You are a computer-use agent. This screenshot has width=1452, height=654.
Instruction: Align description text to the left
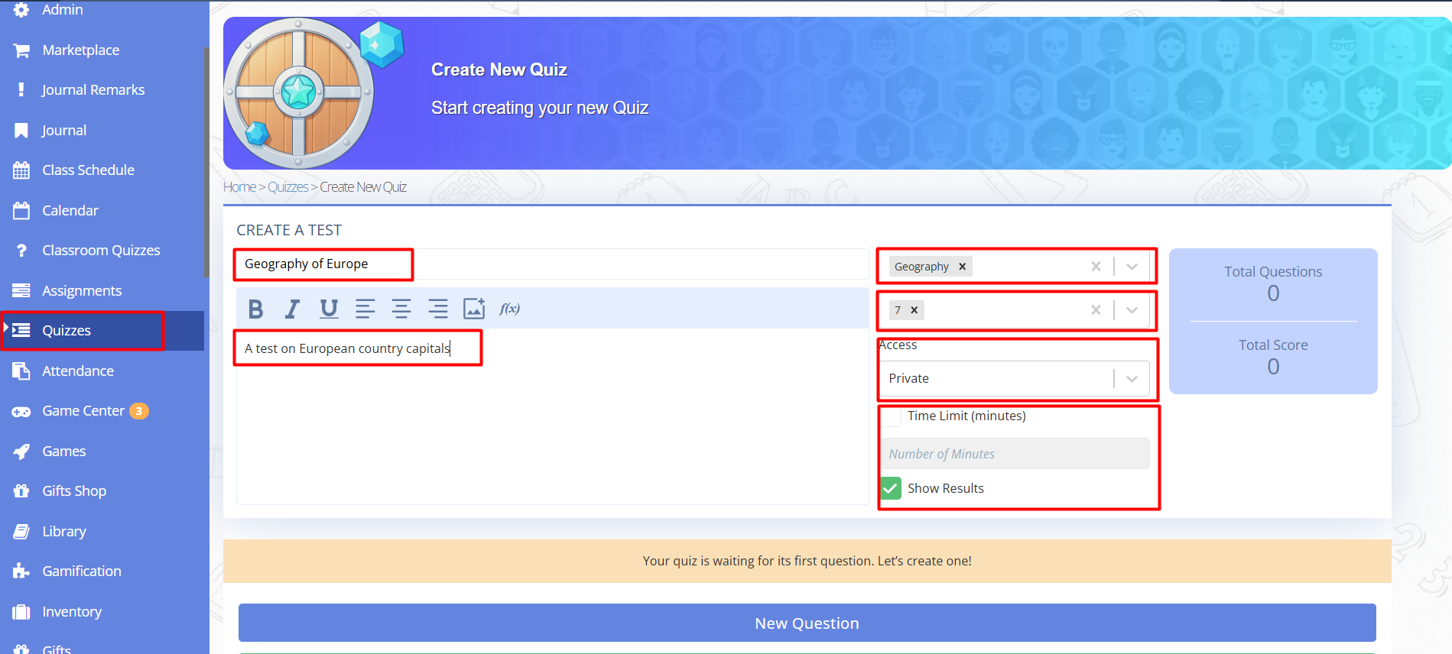click(365, 309)
